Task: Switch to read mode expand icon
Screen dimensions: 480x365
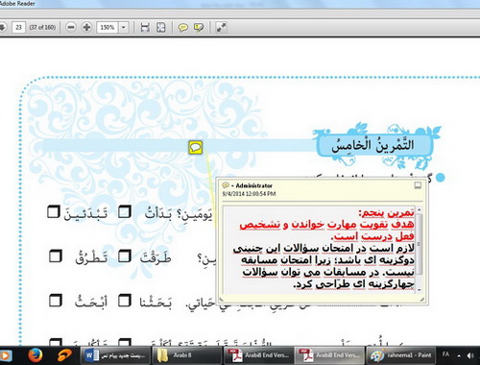Action: (x=221, y=28)
